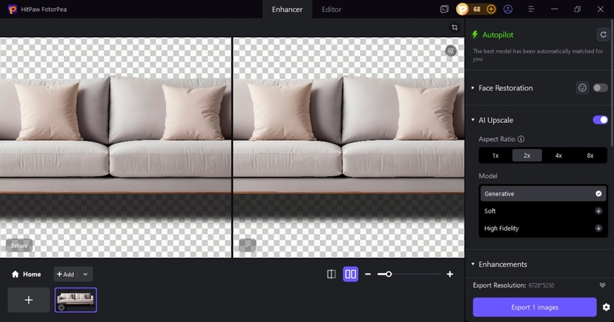Image resolution: width=614 pixels, height=322 pixels.
Task: Download the High Fidelity model
Action: point(598,228)
